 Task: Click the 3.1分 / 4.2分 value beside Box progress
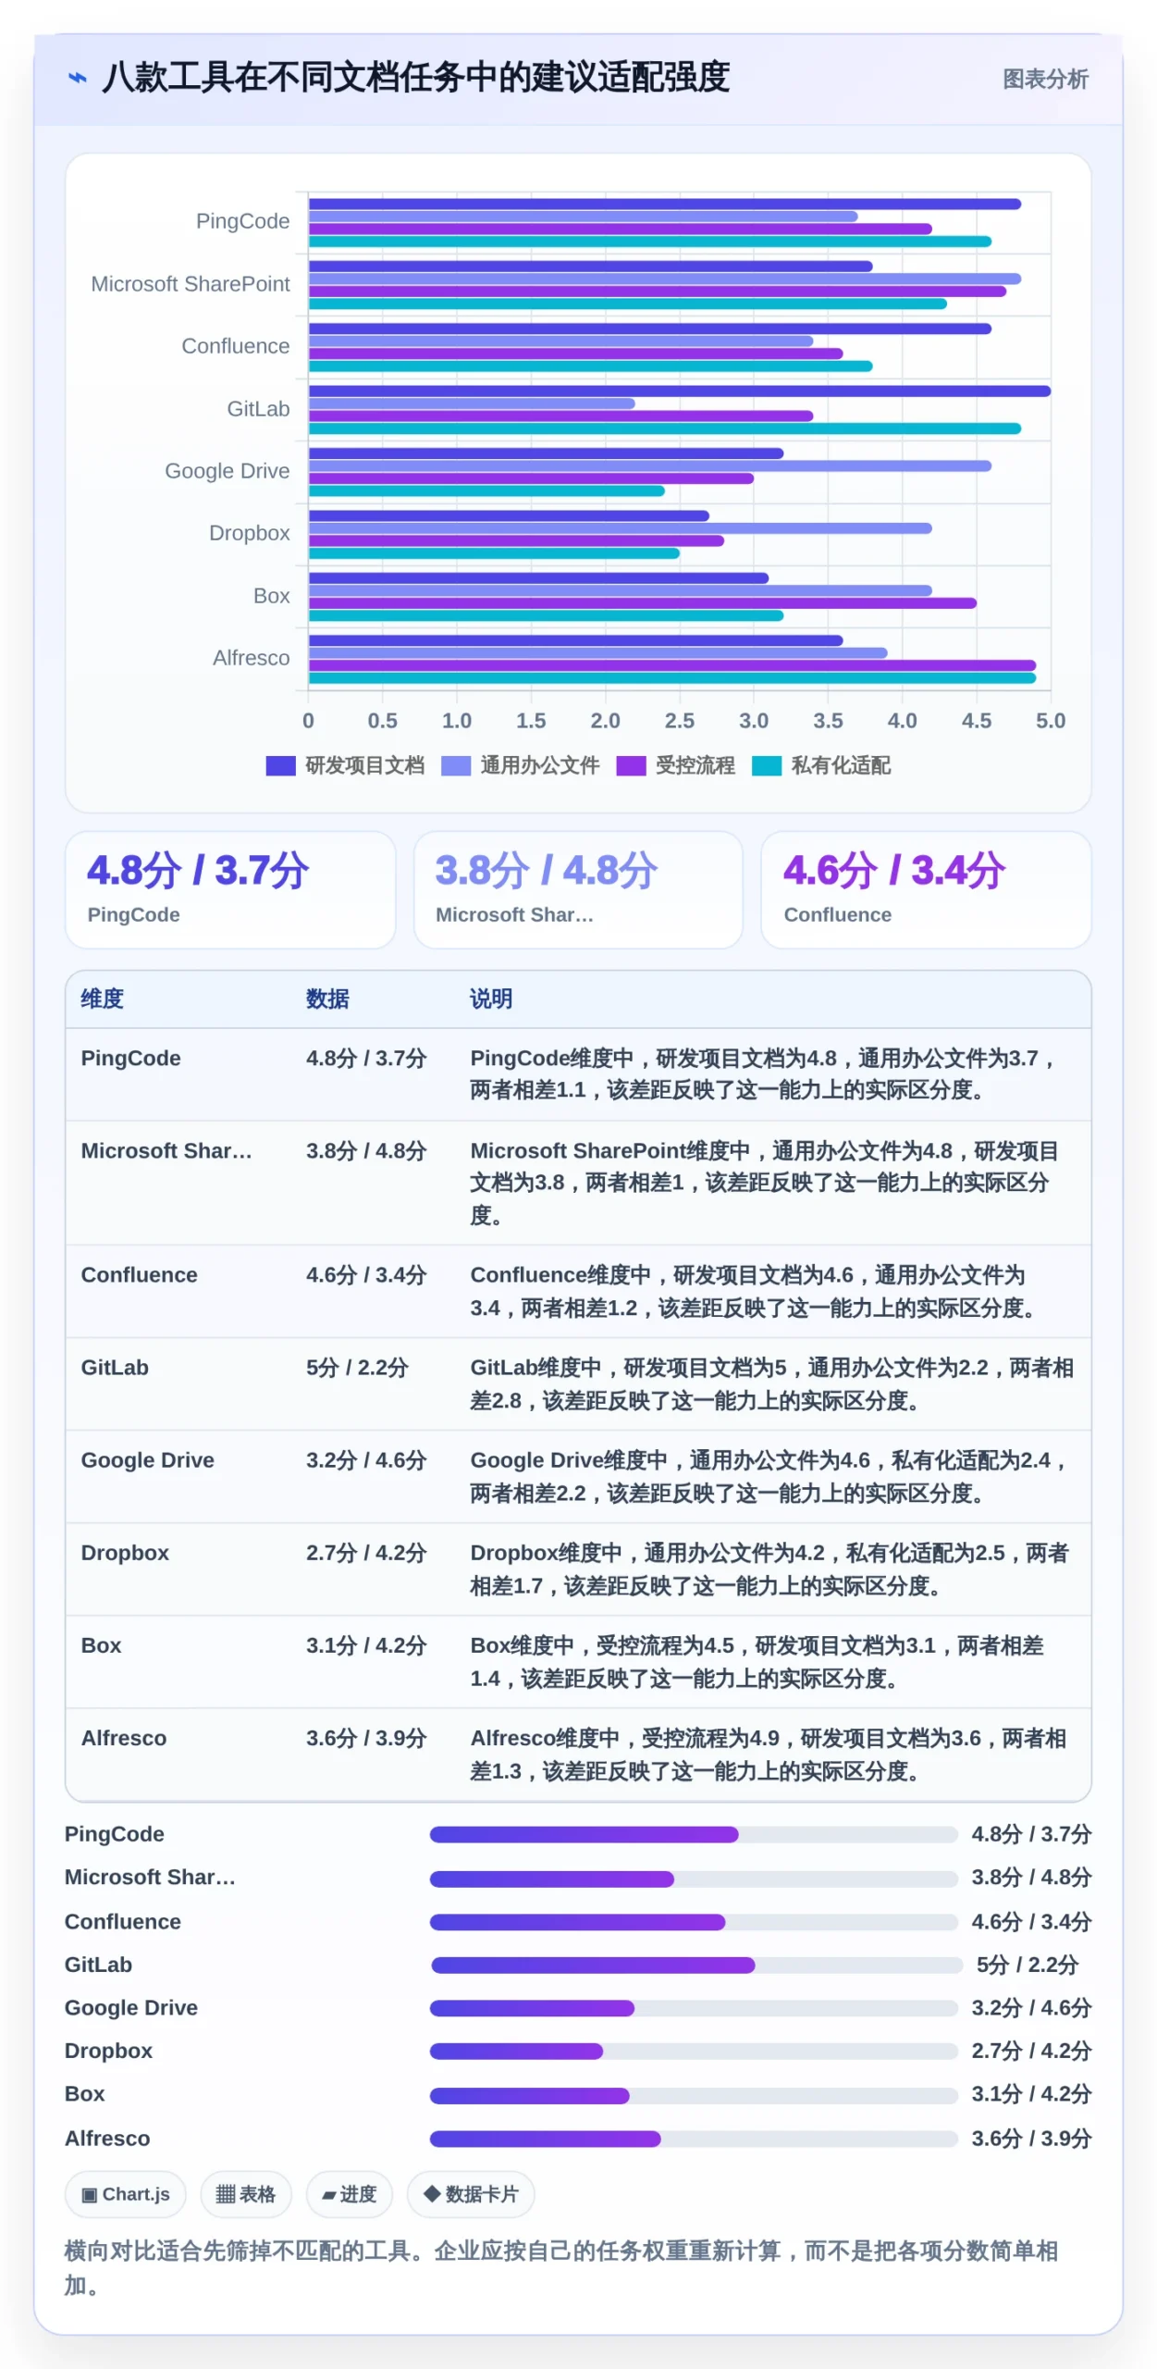point(1031,2094)
